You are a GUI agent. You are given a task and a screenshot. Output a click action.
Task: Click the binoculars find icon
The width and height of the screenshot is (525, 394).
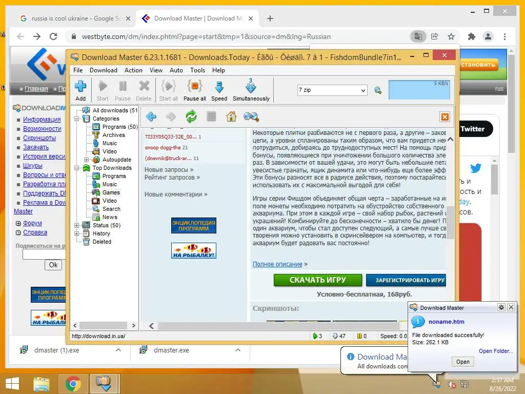(251, 116)
